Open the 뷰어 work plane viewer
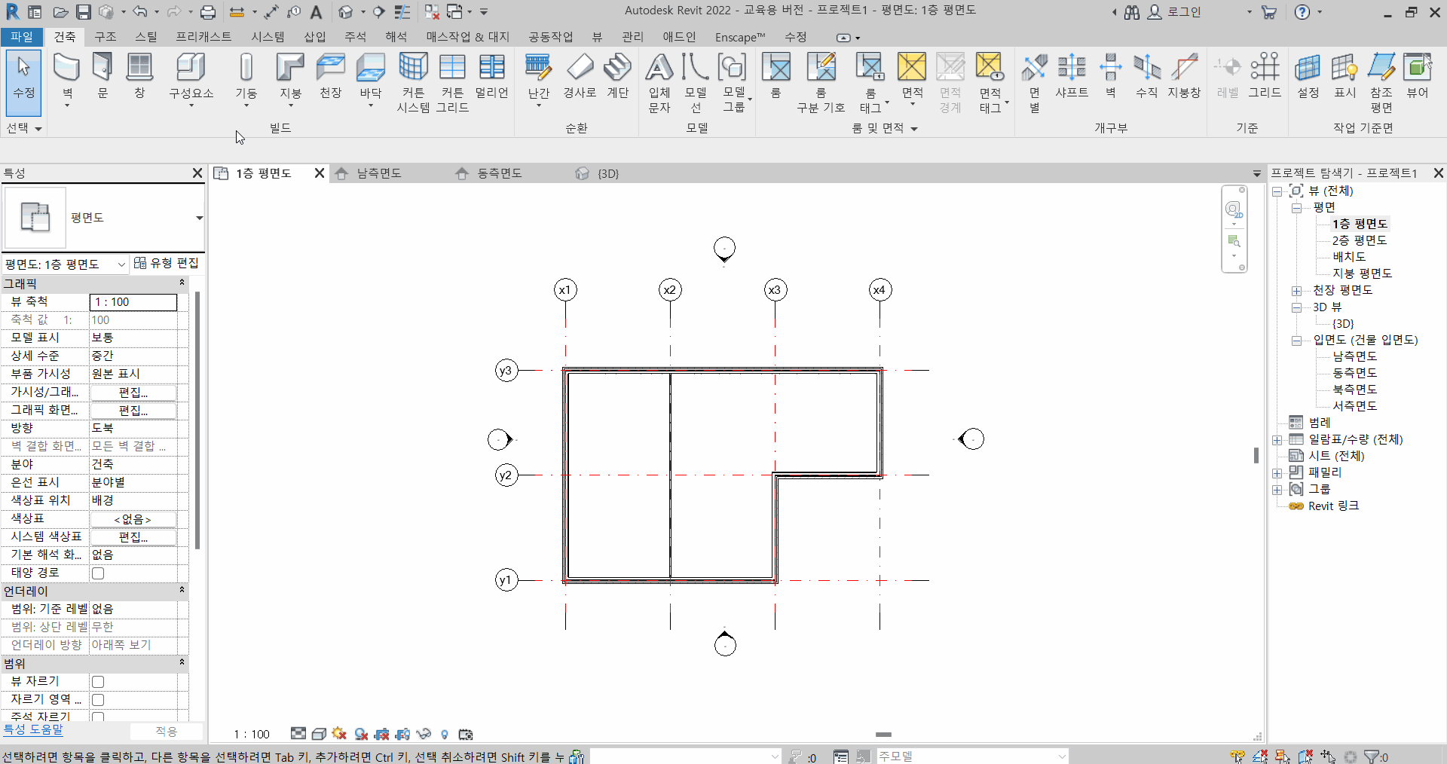1447x764 pixels. 1418,75
